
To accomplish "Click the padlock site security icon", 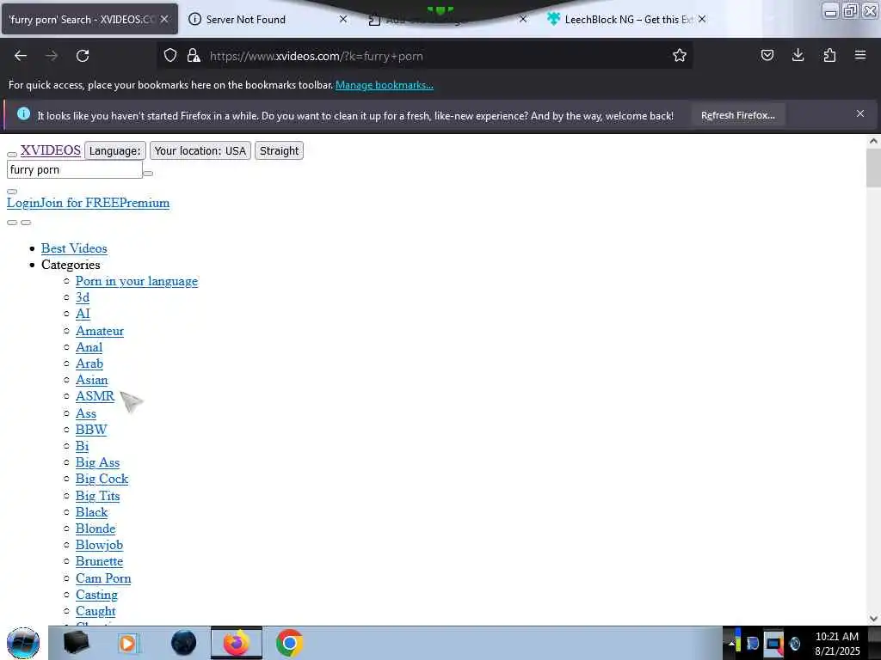I will click(194, 55).
